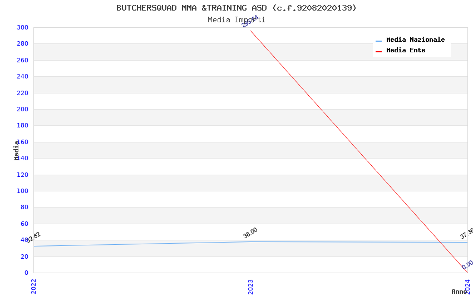Click the 38.00 data label
Screen dimensions: 473x306
point(250,233)
